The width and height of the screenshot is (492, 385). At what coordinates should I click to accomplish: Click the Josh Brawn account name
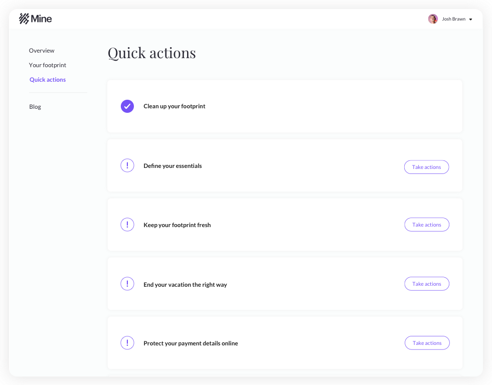(453, 19)
